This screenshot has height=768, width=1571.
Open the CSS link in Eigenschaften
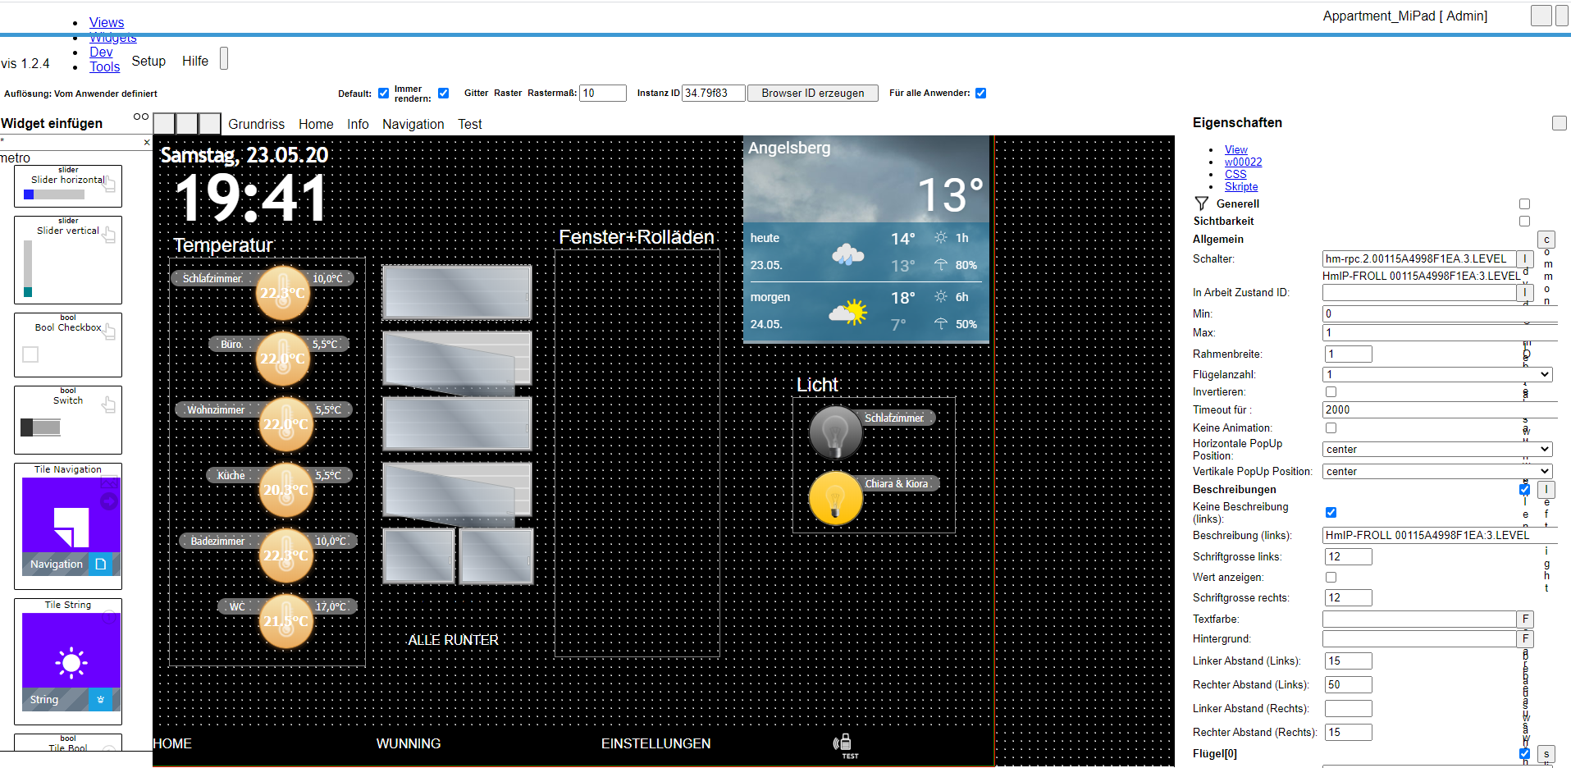click(1235, 174)
